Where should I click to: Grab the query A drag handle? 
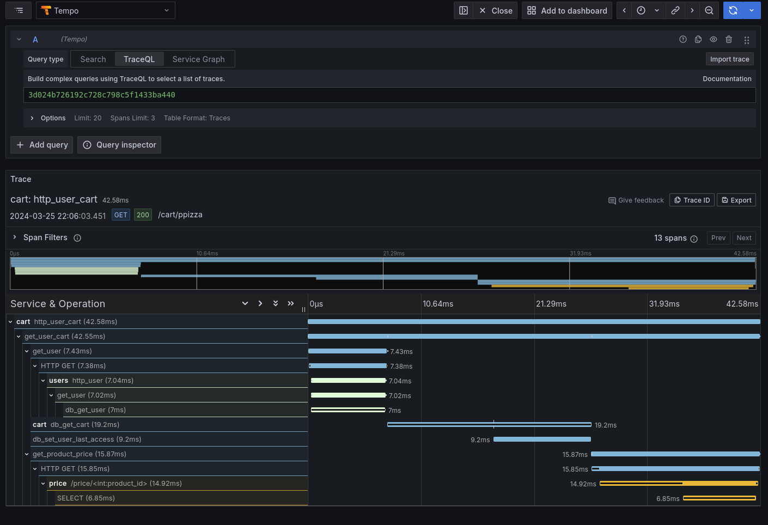747,40
